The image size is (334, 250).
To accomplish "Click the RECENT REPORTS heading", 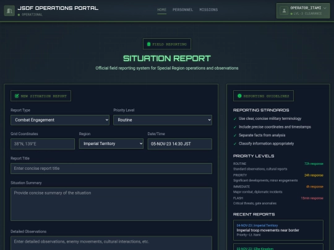I will tap(254, 214).
